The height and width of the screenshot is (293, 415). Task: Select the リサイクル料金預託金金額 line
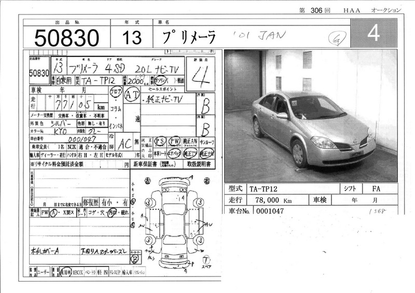(x=80, y=164)
